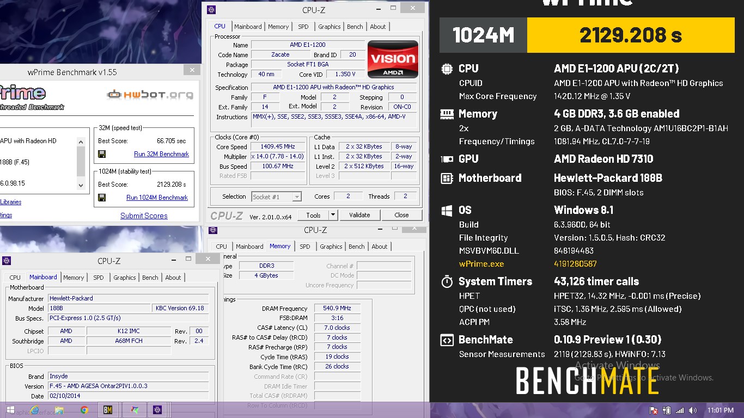Click the System Timers stopwatch icon
Screen dimensions: 744x418
pyautogui.click(x=447, y=281)
